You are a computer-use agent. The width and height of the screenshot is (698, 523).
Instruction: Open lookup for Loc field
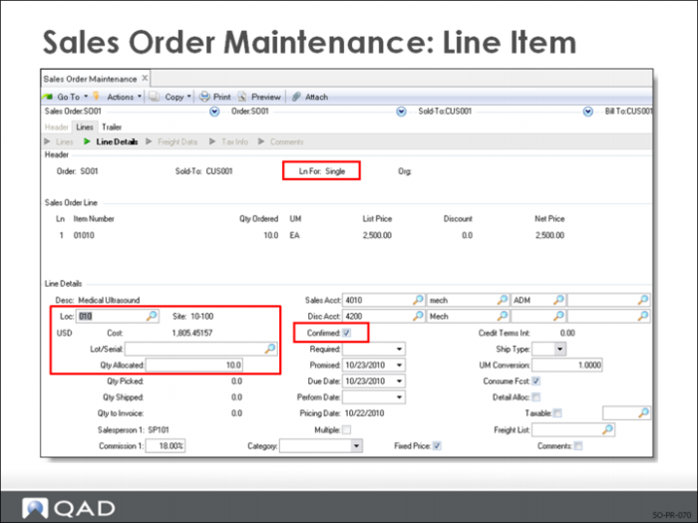click(152, 316)
